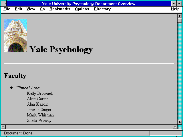Open the View menu
Image resolution: width=183 pixels, height=137 pixels.
[x=31, y=9]
